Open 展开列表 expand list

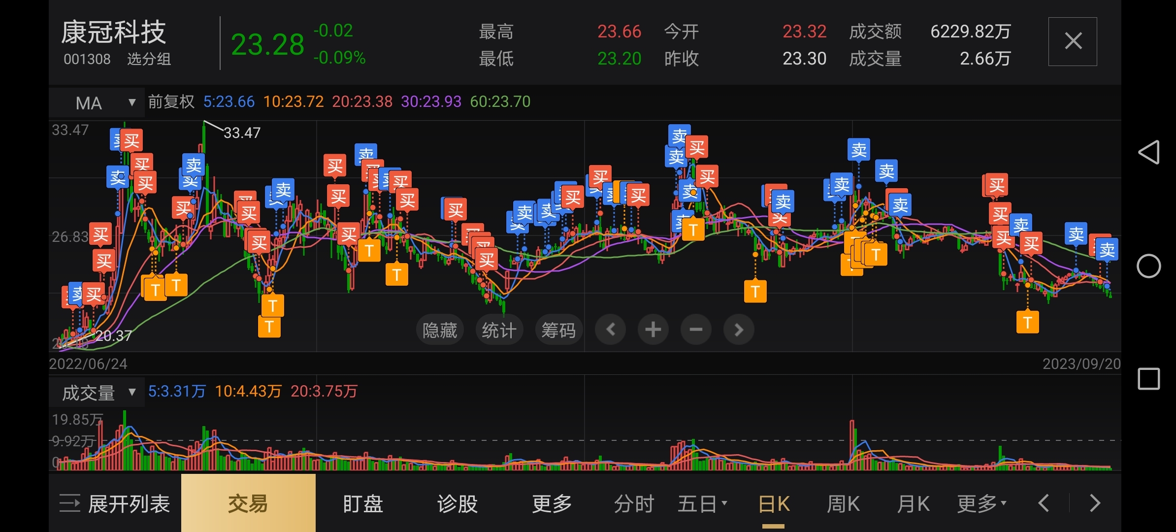click(115, 504)
